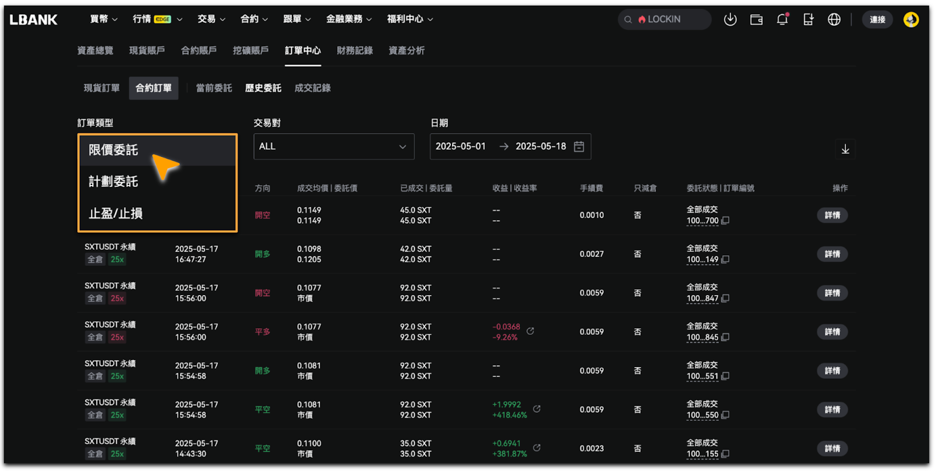This screenshot has width=938, height=473.
Task: Open 詳情 for order 100...847
Action: click(x=832, y=293)
